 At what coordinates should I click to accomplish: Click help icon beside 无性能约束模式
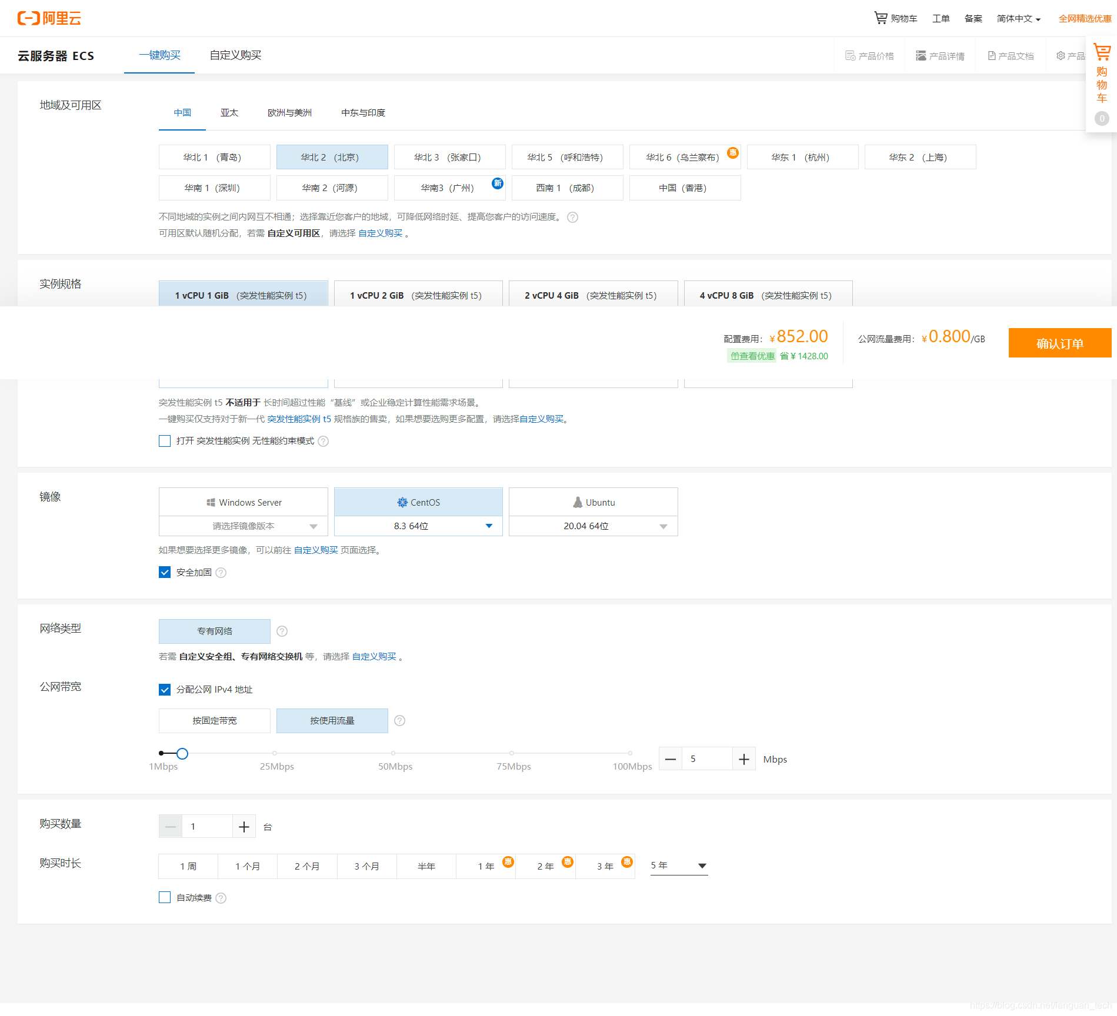pos(323,441)
